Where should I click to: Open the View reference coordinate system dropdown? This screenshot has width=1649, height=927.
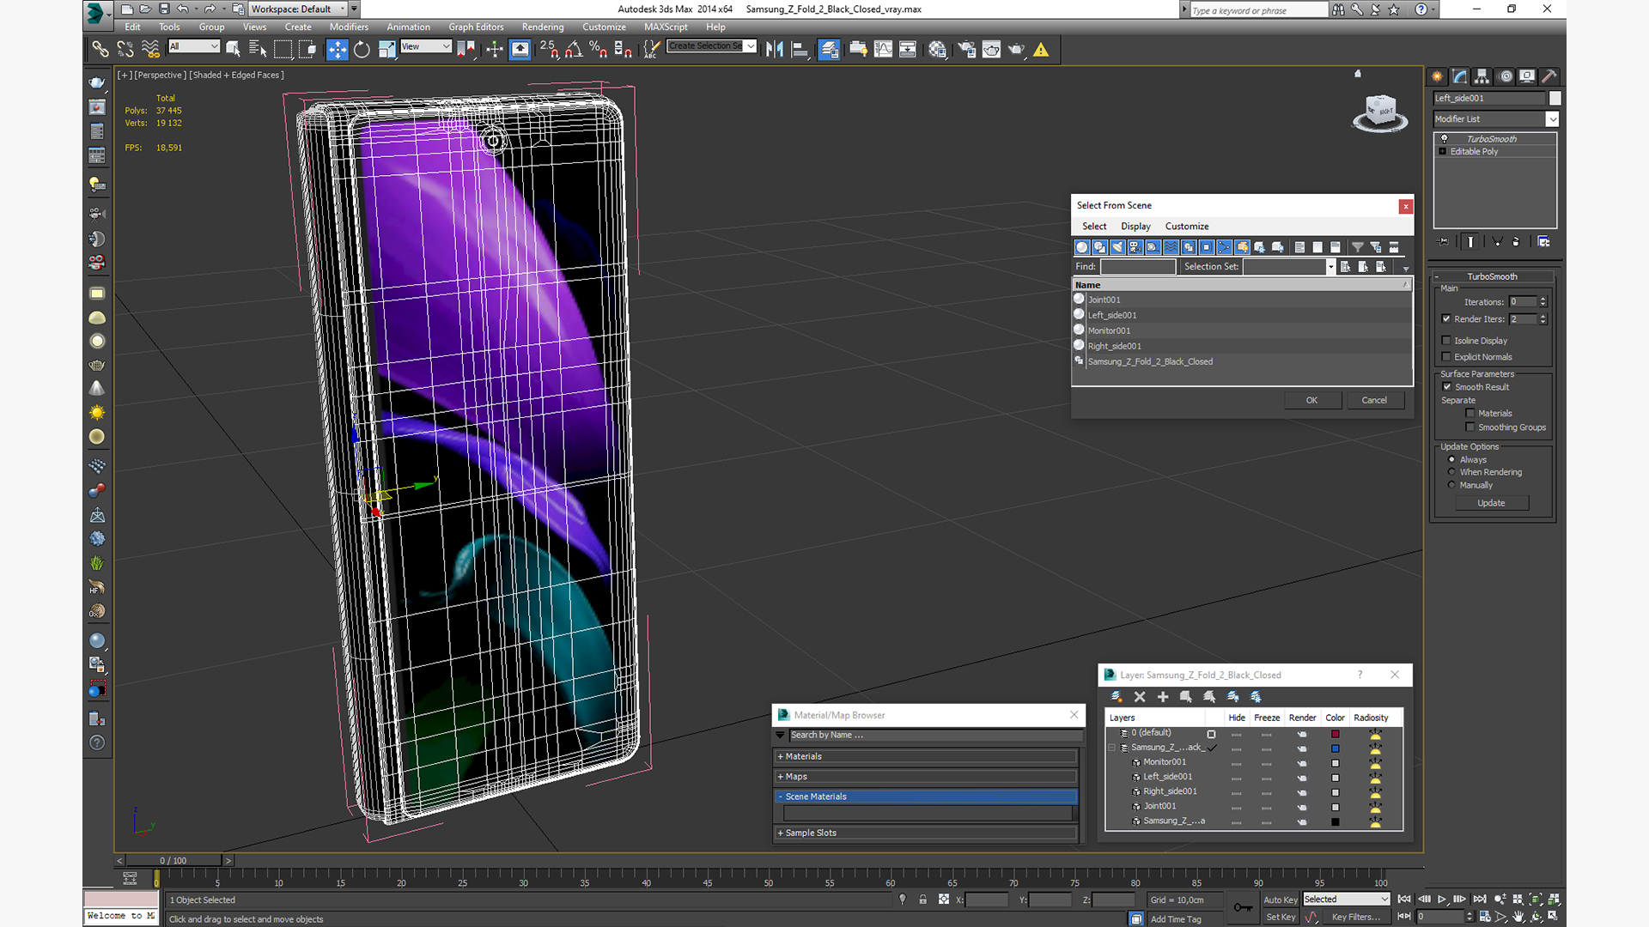tap(426, 46)
